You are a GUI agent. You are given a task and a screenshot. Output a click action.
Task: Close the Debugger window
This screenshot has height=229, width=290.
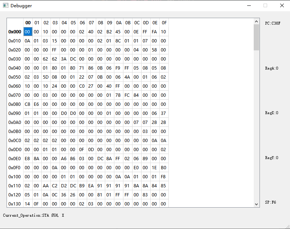pyautogui.click(x=282, y=5)
